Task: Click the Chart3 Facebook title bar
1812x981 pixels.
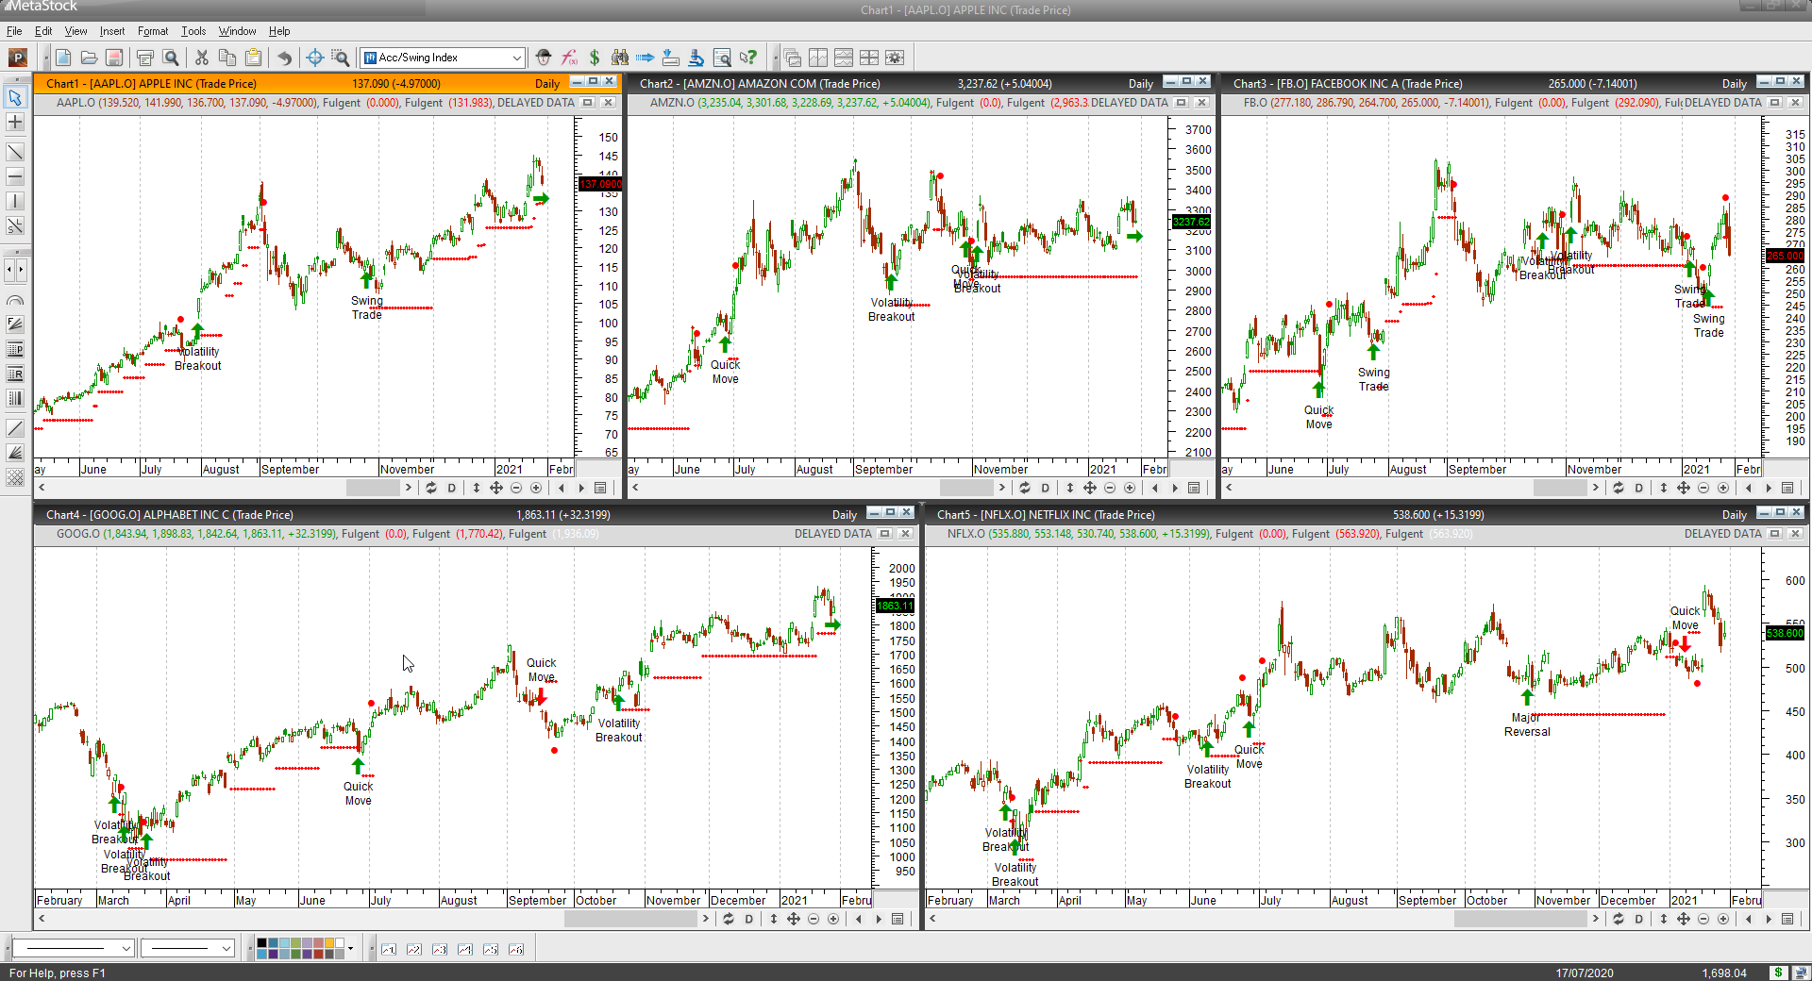Action: click(x=1489, y=83)
